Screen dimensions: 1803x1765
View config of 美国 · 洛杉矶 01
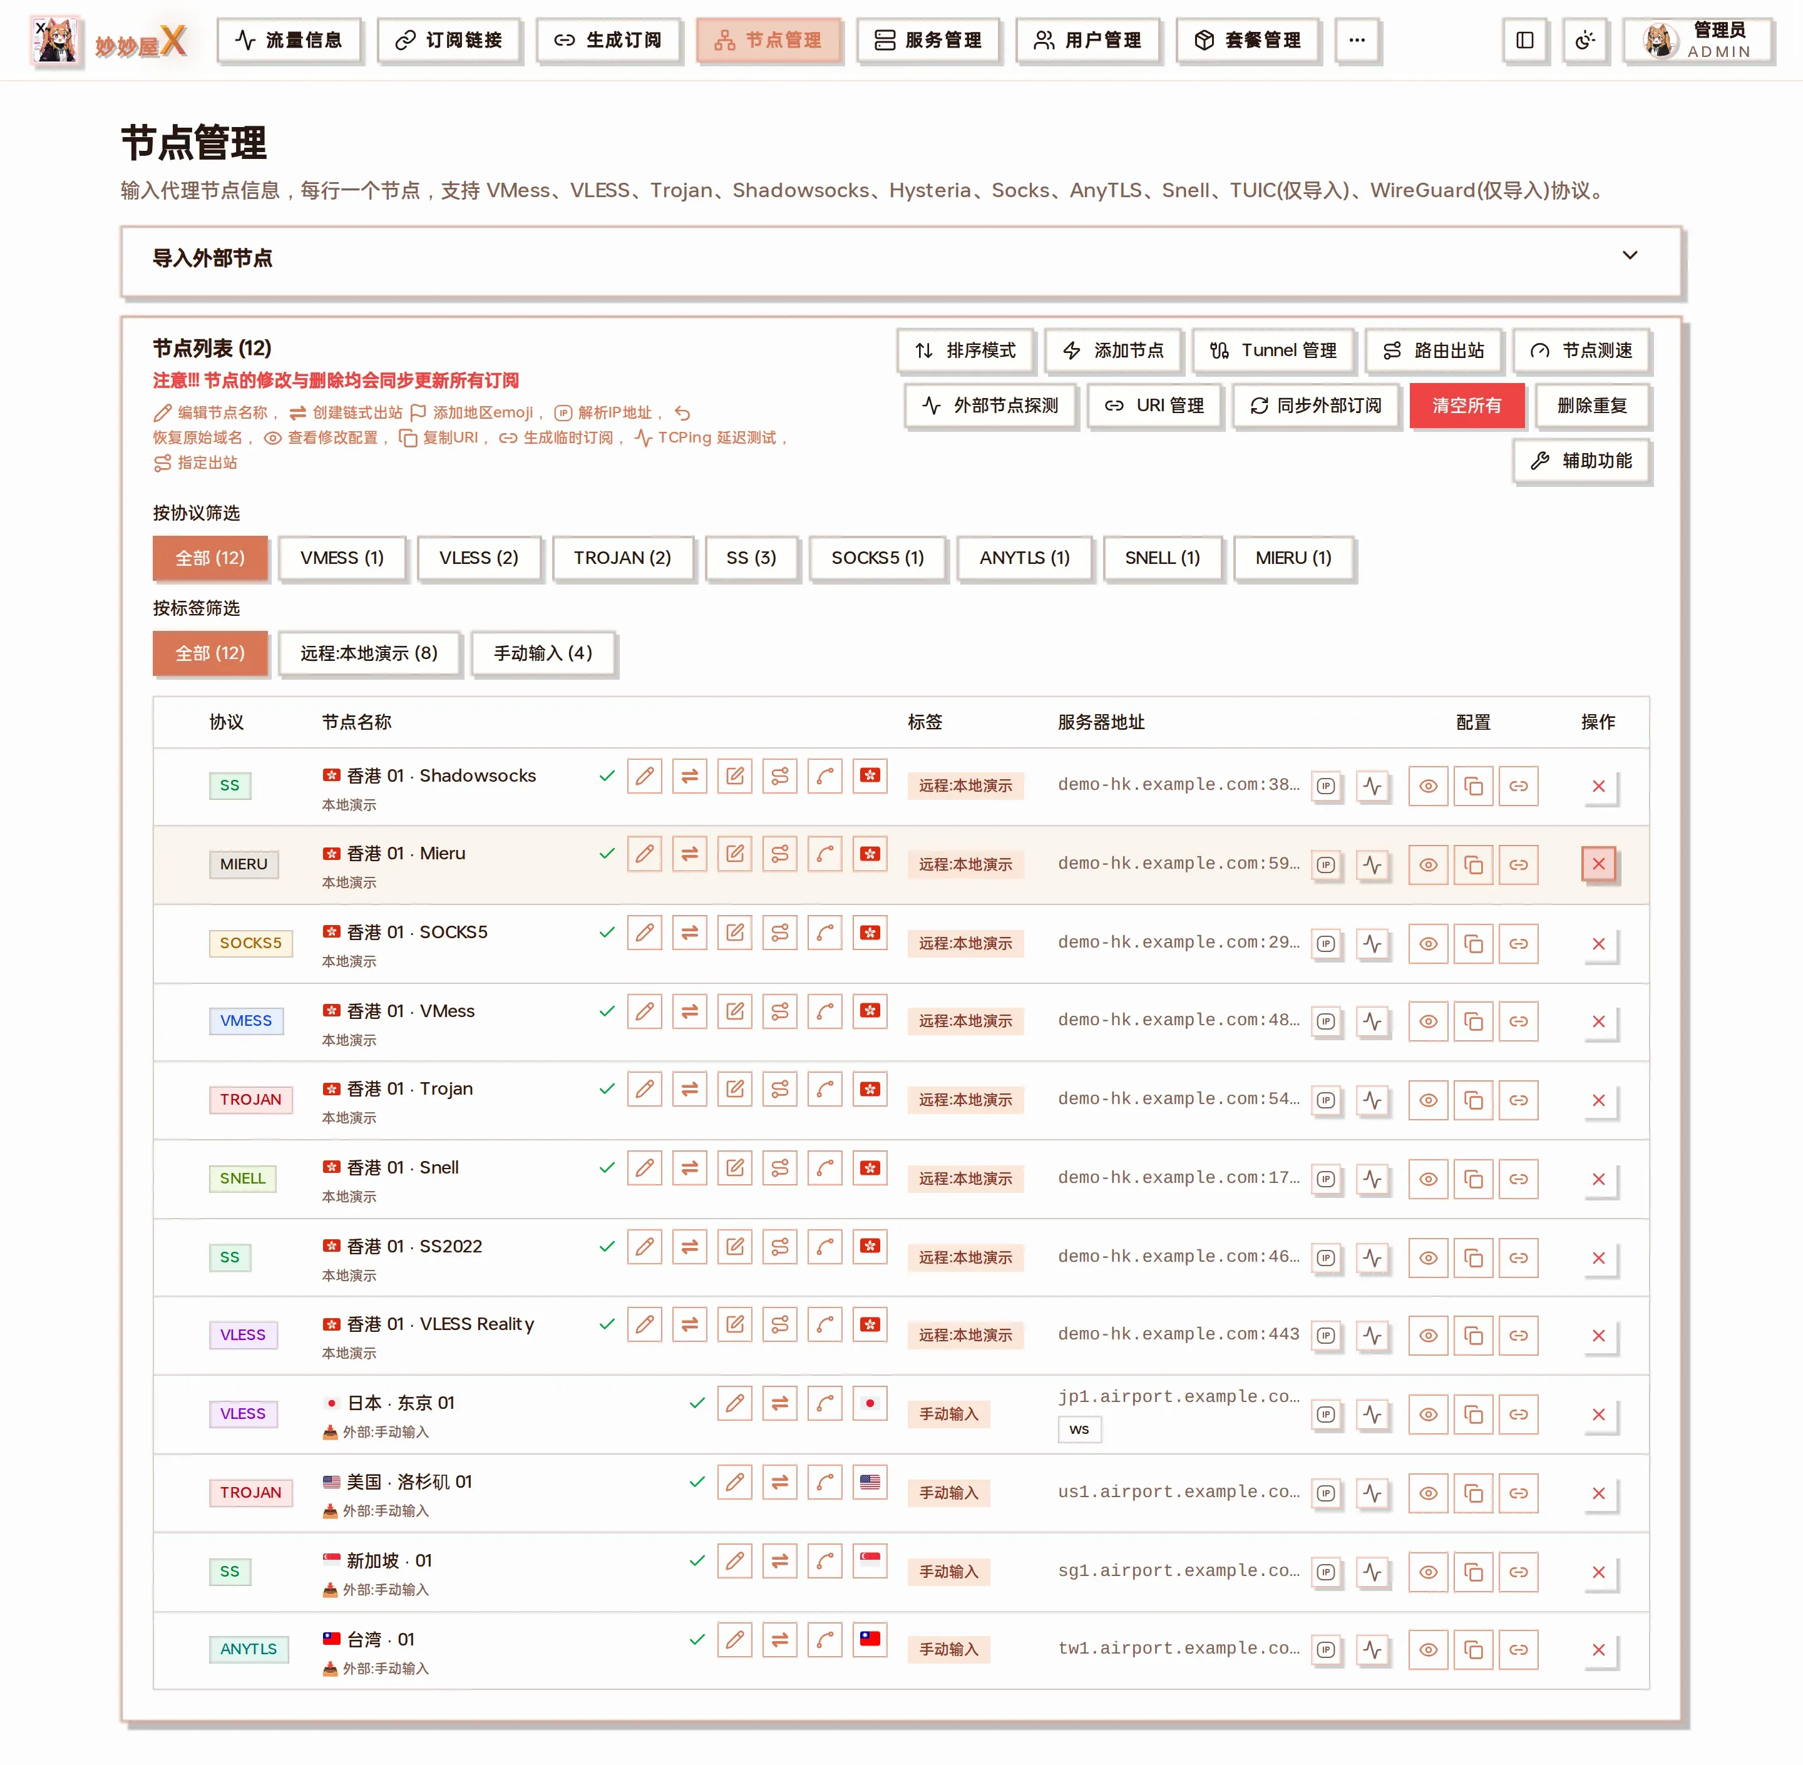(x=1427, y=1493)
